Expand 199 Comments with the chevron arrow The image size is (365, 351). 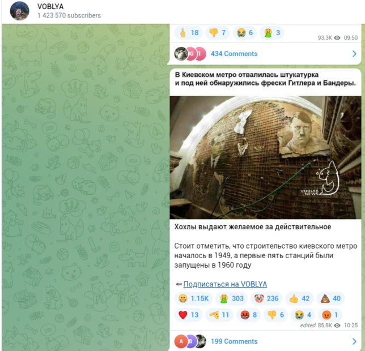(354, 341)
